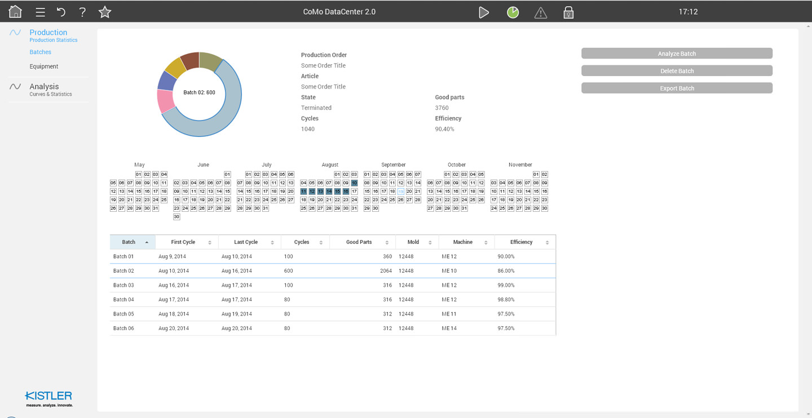Click the Export Batch button
The width and height of the screenshot is (812, 418).
tap(677, 88)
